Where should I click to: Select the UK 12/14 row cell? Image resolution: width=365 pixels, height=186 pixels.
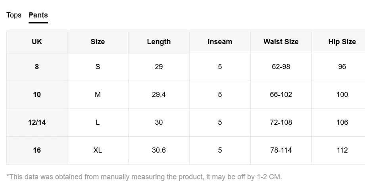[x=37, y=122]
